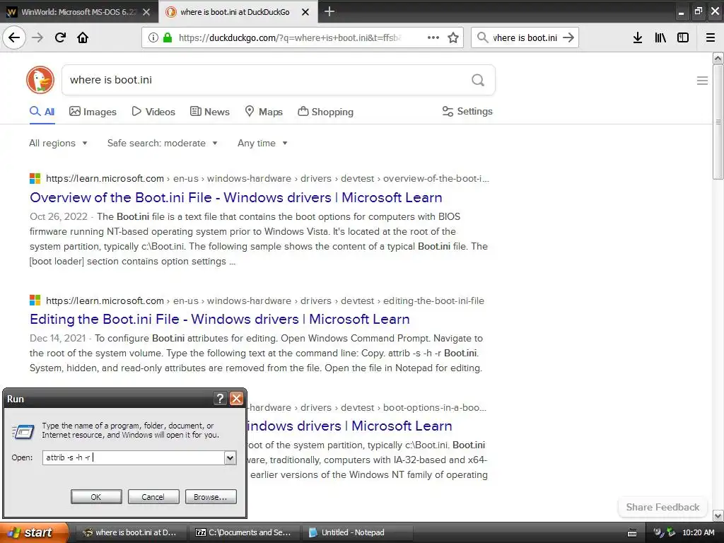Click the third Microsoft Learn result title
Image resolution: width=724 pixels, height=543 pixels.
[349, 426]
